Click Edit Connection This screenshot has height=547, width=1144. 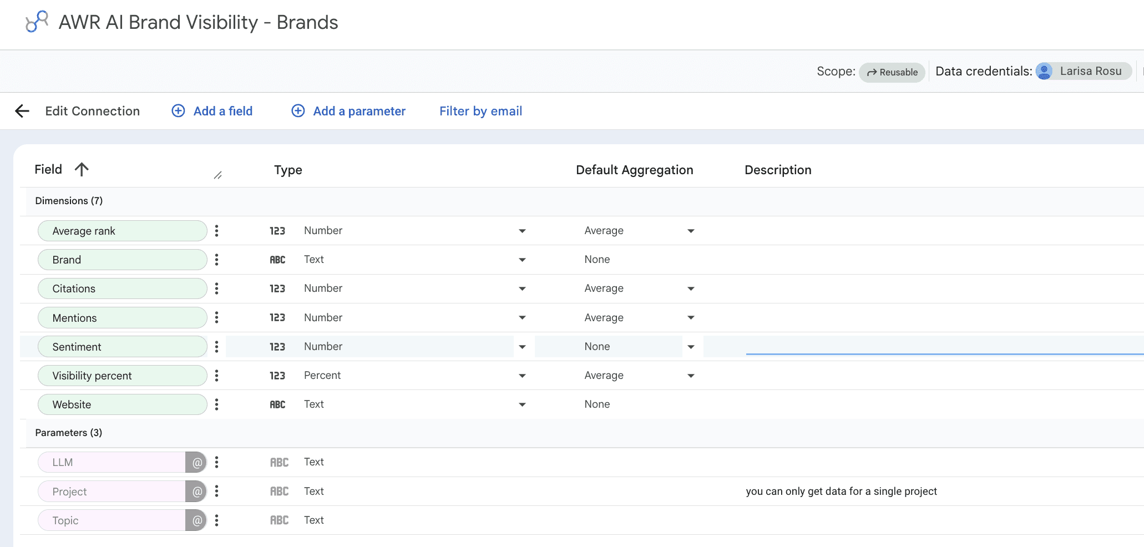tap(92, 111)
